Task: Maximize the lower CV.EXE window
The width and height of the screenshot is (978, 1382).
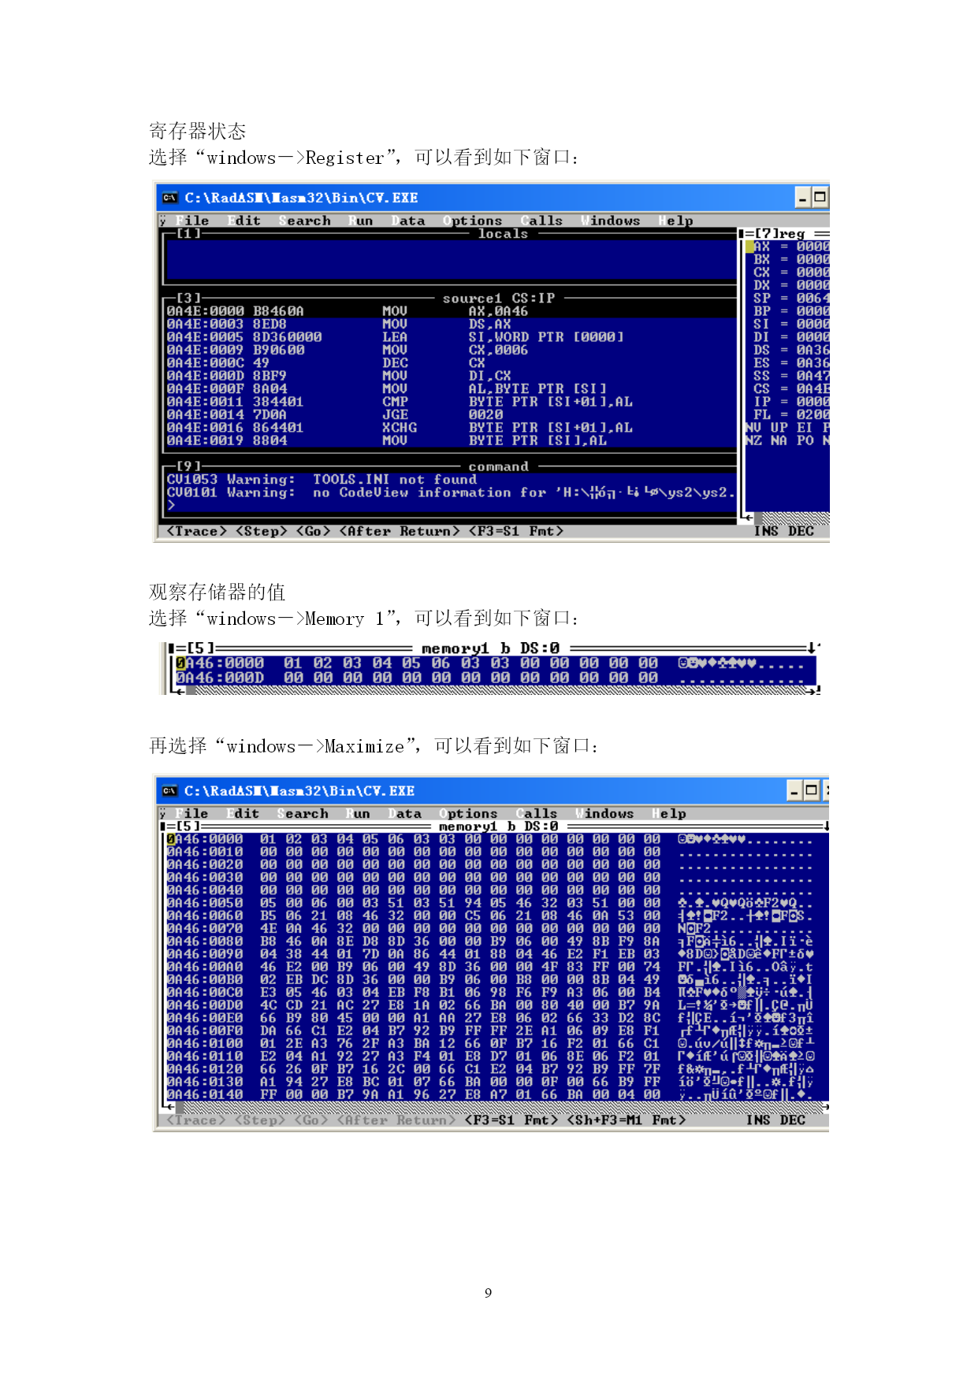Action: [812, 789]
